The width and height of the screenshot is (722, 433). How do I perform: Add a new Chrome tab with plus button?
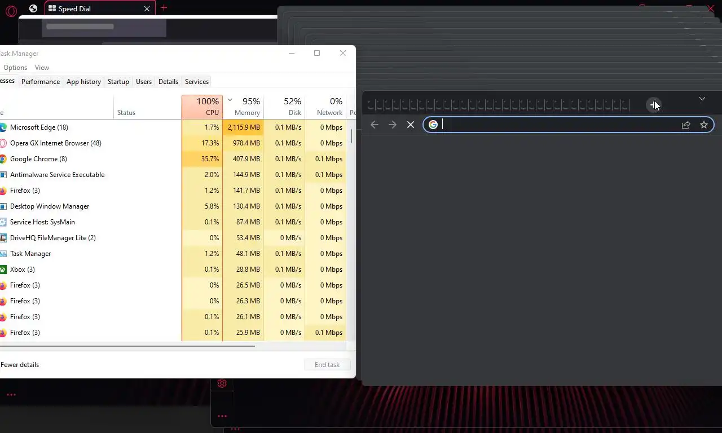653,104
